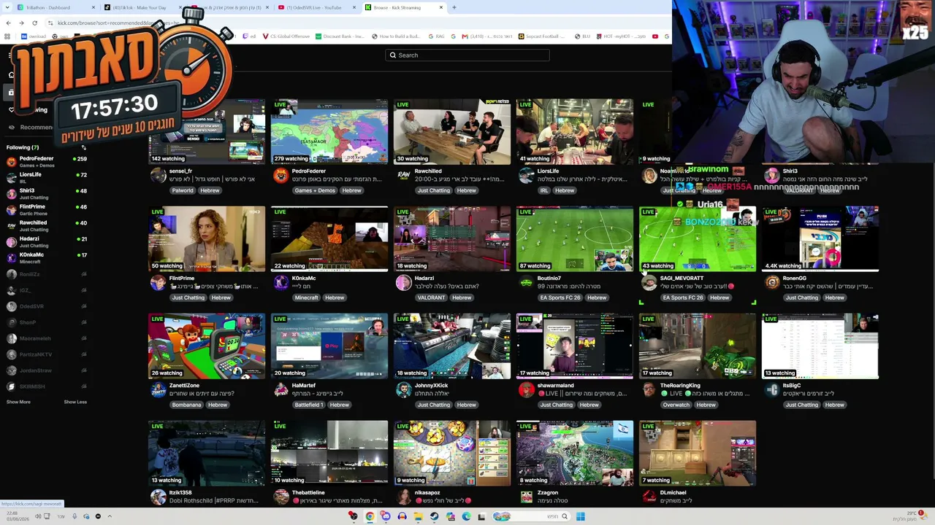Show hidden system tray icons
This screenshot has width=935, height=525.
pos(110,516)
